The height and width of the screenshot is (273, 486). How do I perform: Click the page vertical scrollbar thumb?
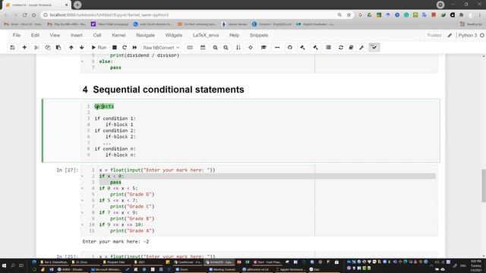tap(484, 186)
